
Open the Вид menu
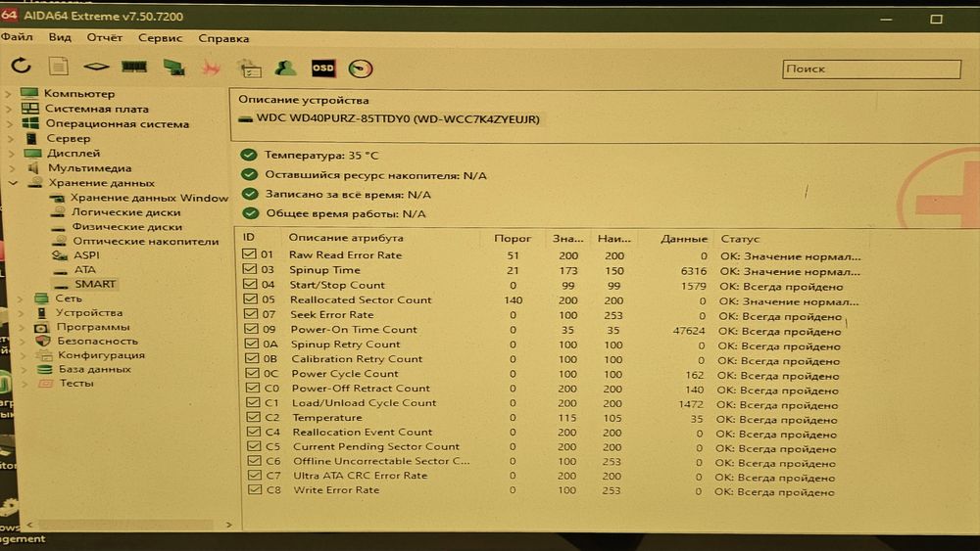point(60,37)
